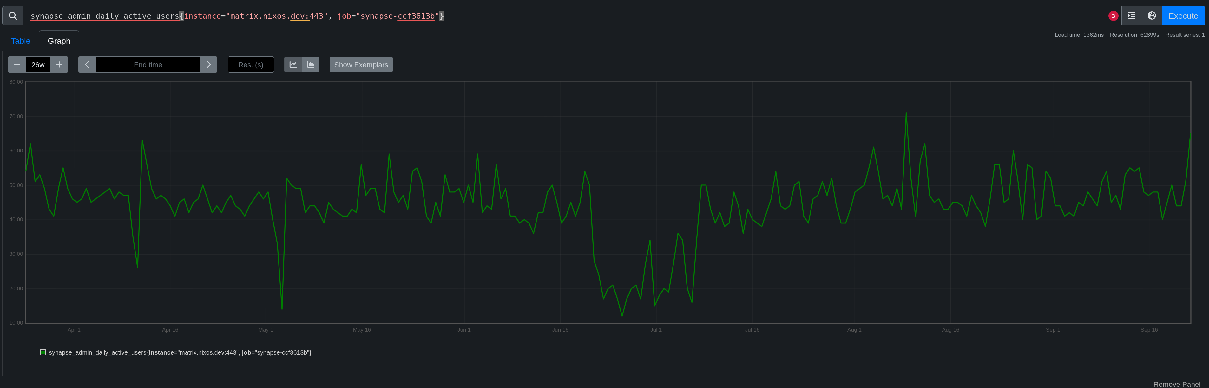This screenshot has width=1209, height=388.
Task: Switch to unstacked line chart mode
Action: coord(293,65)
